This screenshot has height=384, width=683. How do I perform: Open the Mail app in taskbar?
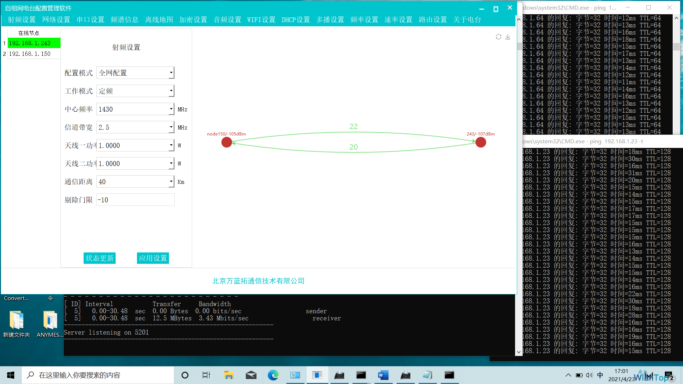(x=251, y=375)
